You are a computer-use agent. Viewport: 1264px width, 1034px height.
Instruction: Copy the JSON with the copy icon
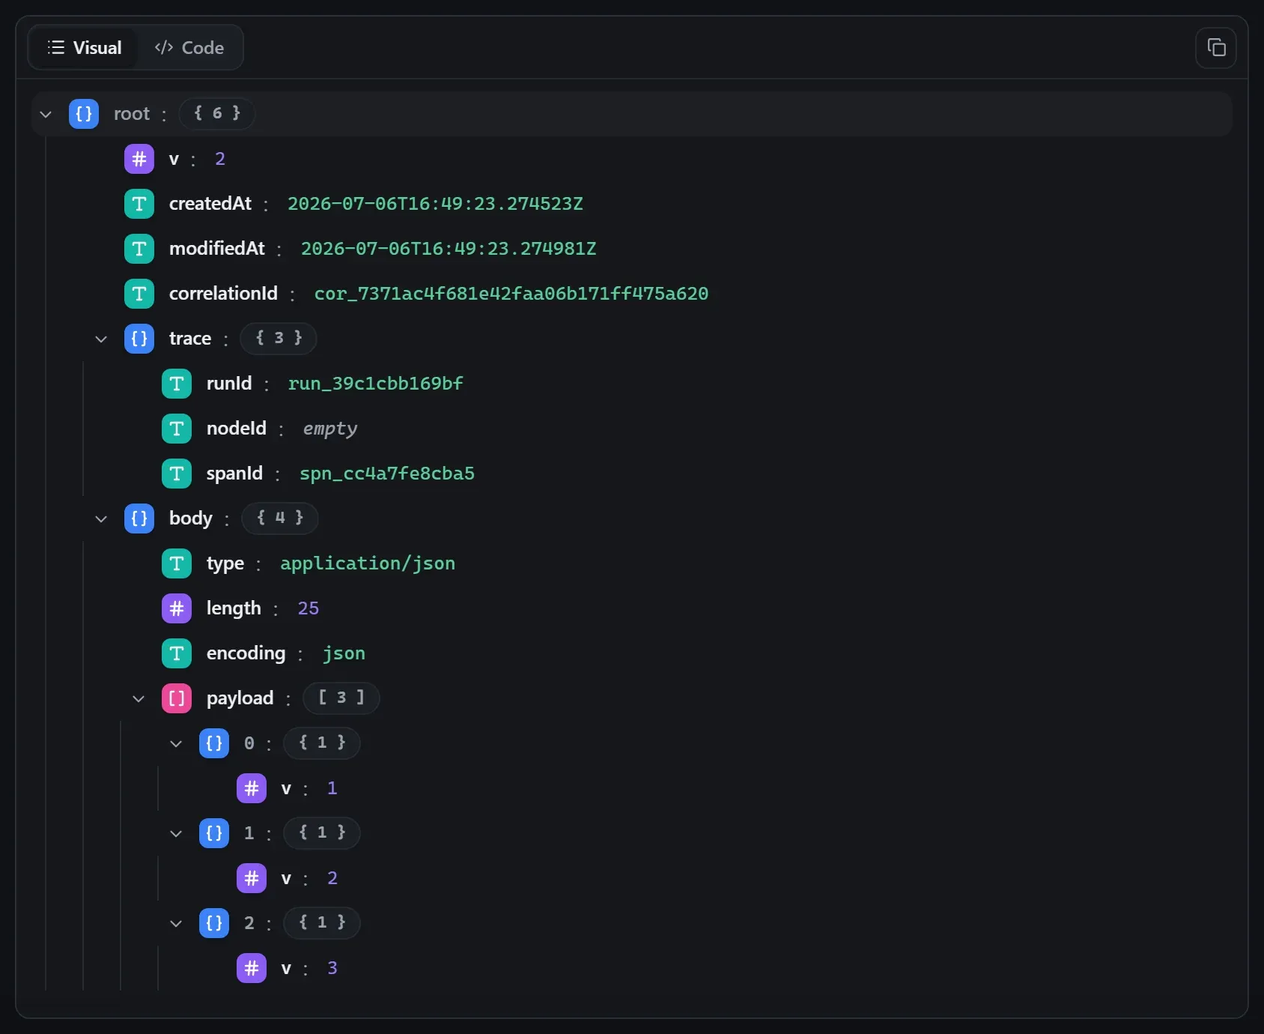(x=1216, y=48)
